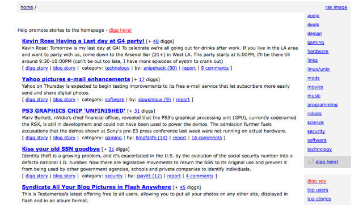
Task: Click 'digg story' under SSN goodbye story
Action: tap(36, 176)
